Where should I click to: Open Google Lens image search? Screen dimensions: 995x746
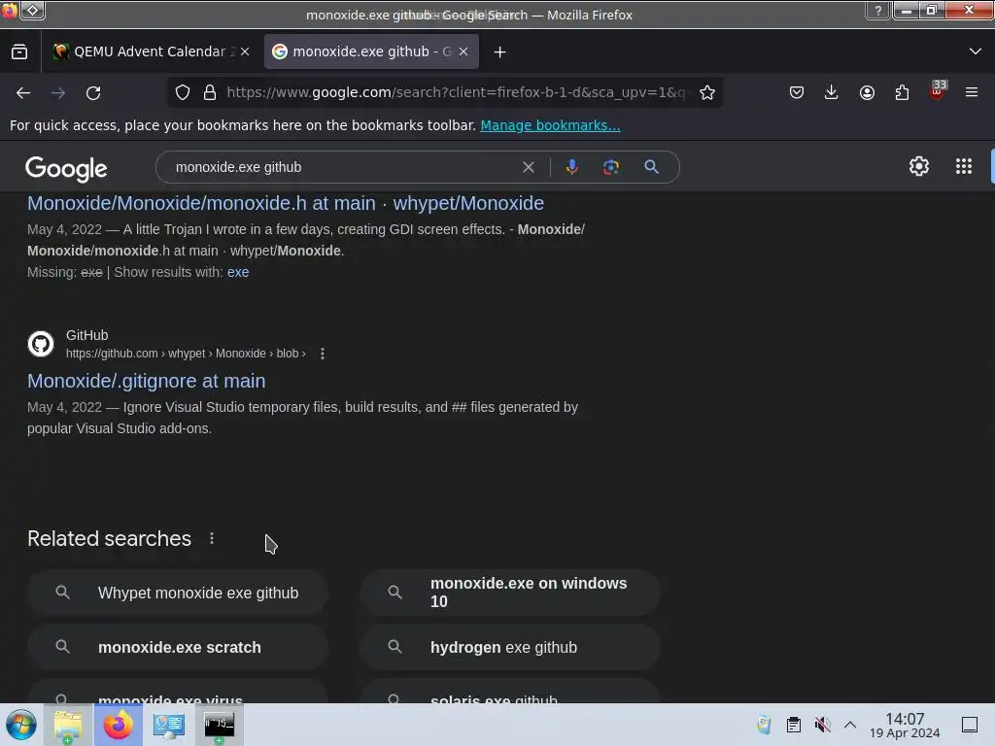click(610, 167)
